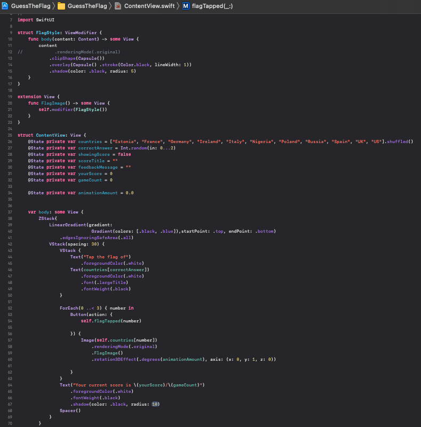Click '.FlagImage()' modifier on line 59
Viewport: 421px width, 427px height.
(107, 353)
